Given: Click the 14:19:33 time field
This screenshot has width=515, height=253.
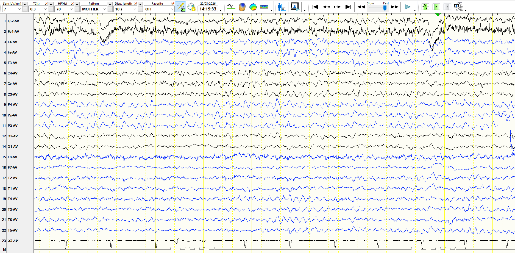Looking at the screenshot, I should [208, 9].
